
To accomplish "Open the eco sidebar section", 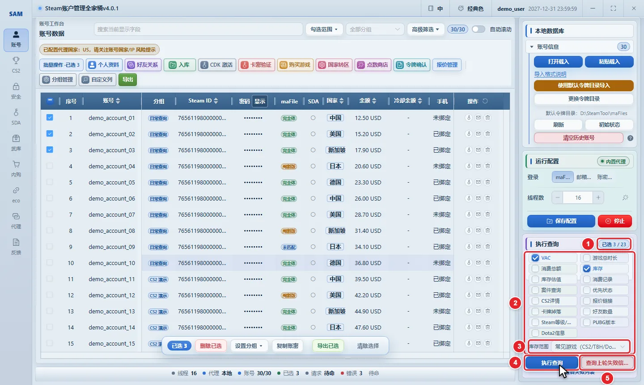I will (16, 194).
